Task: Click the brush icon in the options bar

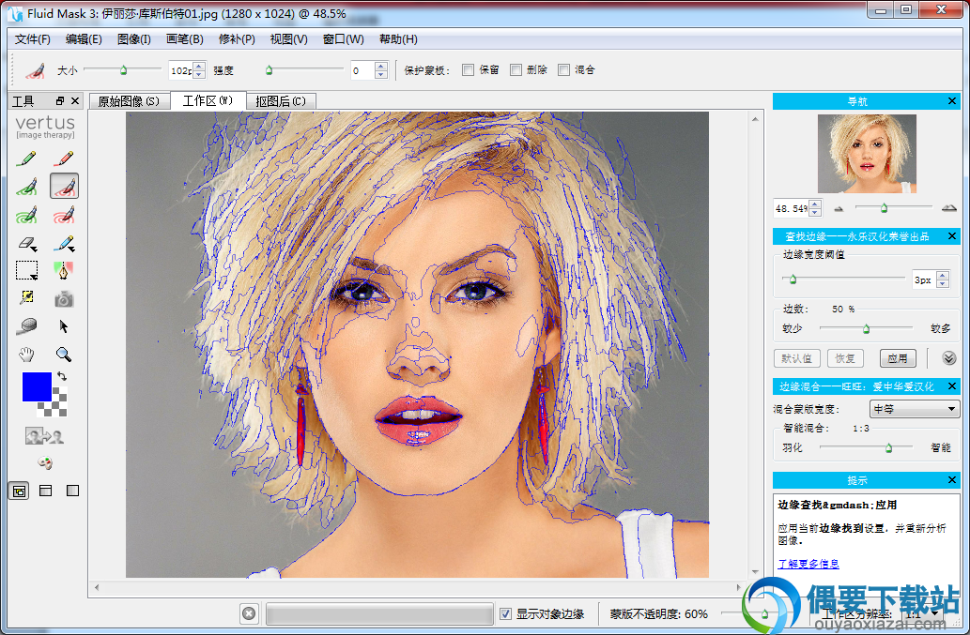Action: click(x=36, y=69)
